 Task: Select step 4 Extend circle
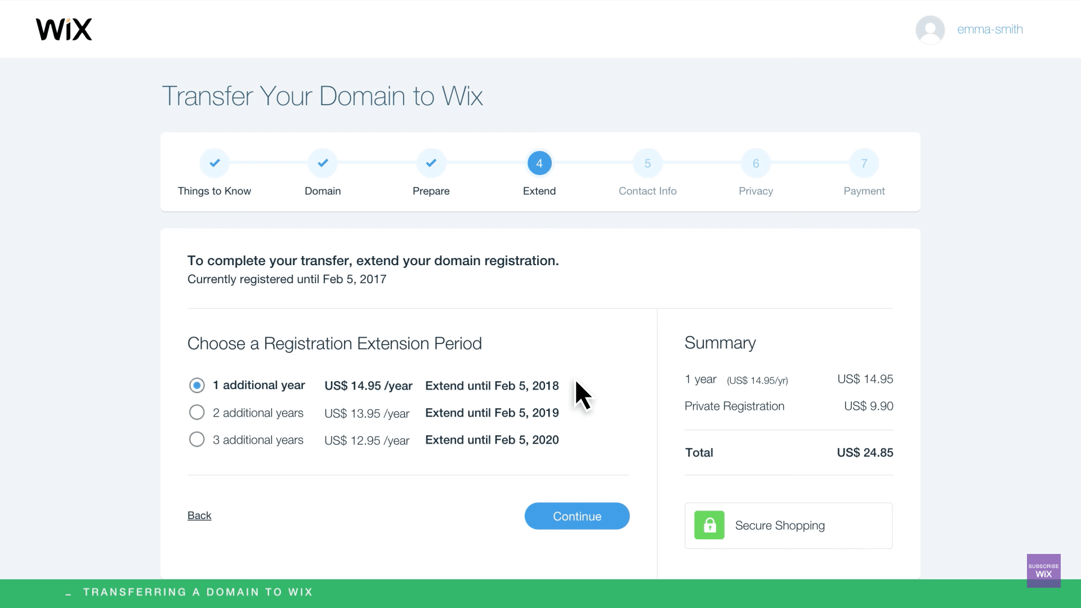coord(539,163)
